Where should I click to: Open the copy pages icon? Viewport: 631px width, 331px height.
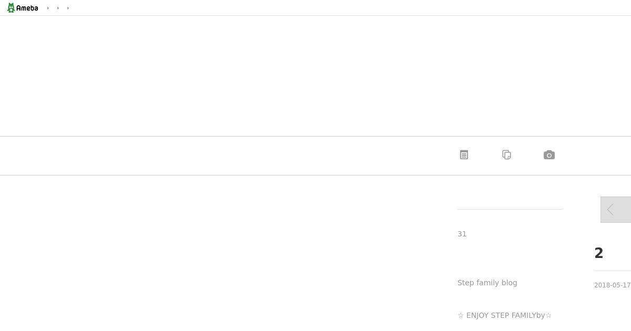click(507, 155)
